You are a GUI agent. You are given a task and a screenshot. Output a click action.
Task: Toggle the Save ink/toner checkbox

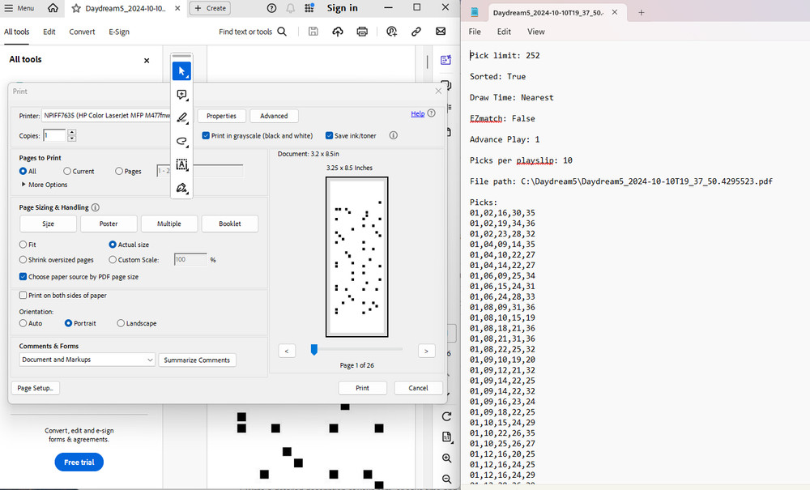[x=330, y=136]
